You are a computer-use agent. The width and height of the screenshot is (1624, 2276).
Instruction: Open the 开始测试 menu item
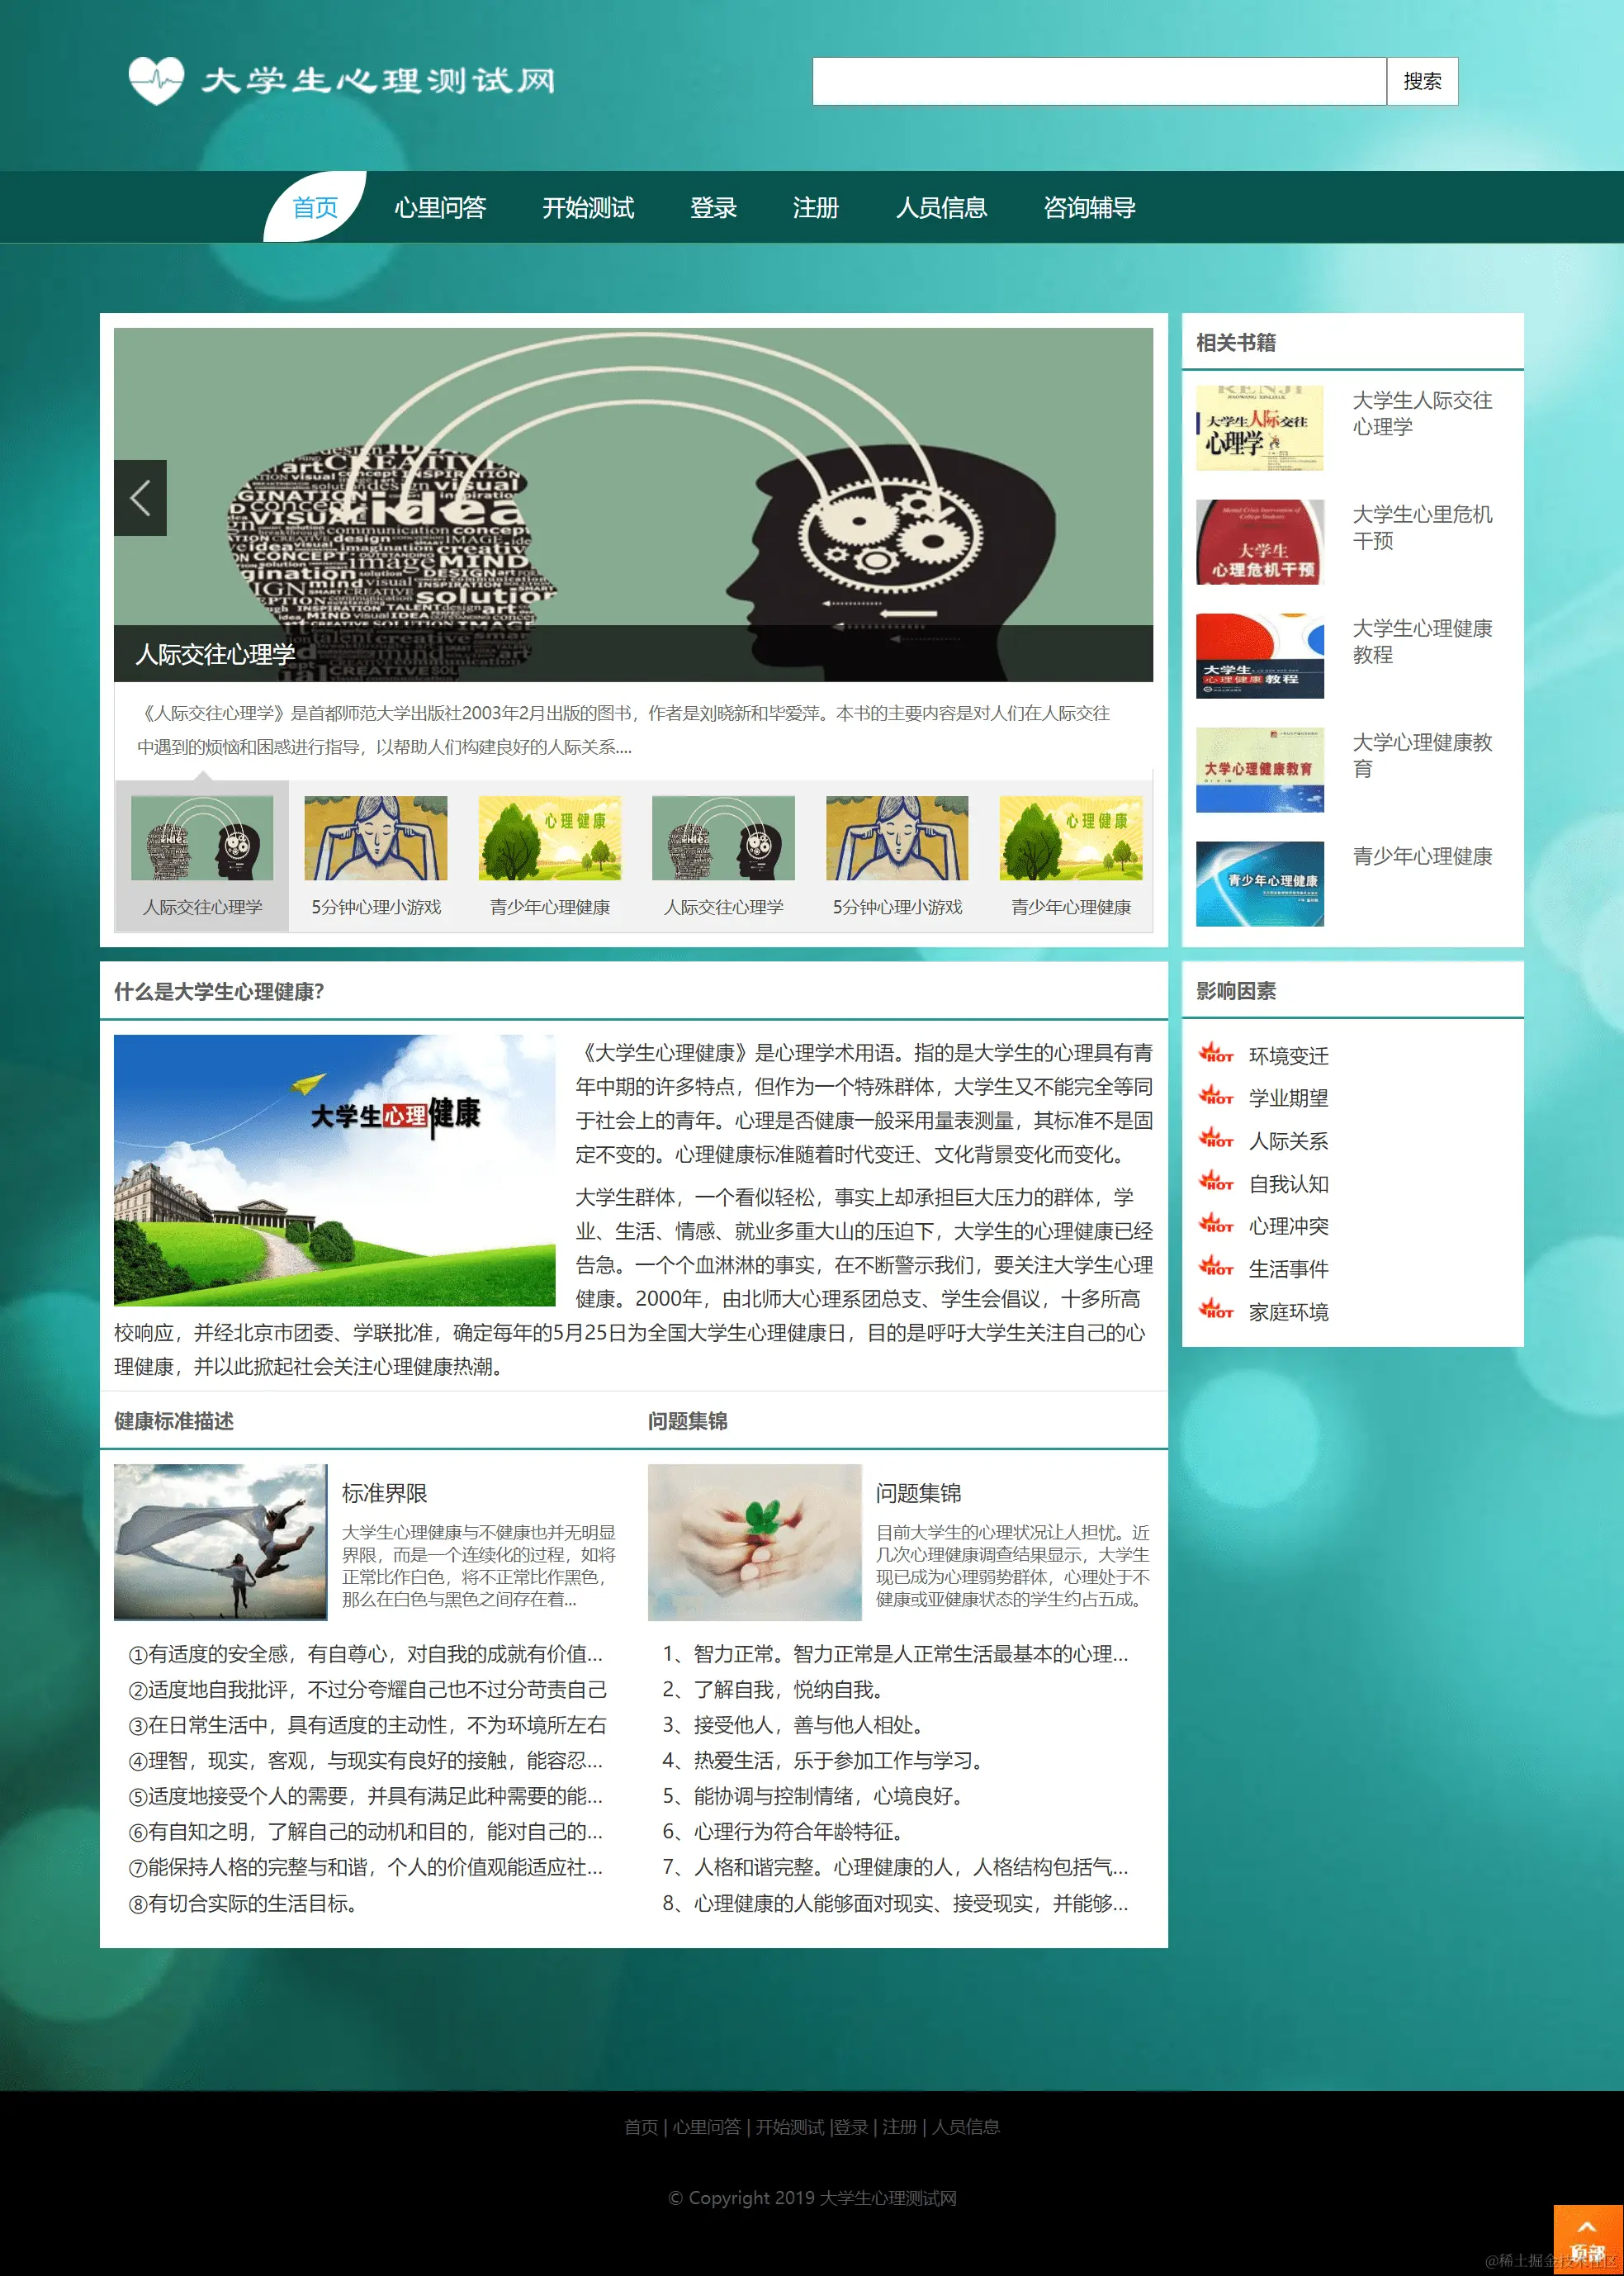(588, 209)
